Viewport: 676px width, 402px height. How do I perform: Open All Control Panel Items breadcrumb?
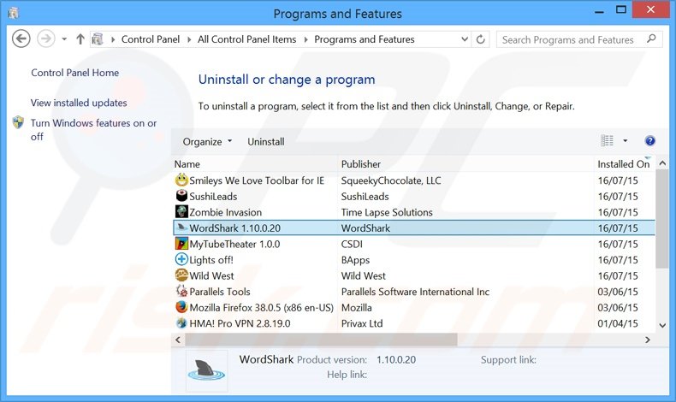point(246,39)
